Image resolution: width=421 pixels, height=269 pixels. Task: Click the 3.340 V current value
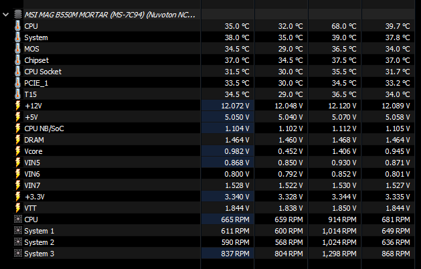237,197
